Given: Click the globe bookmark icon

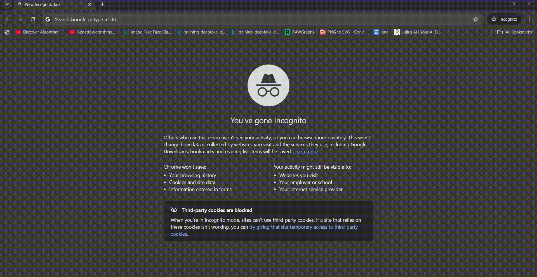Looking at the screenshot, I should (x=7, y=32).
